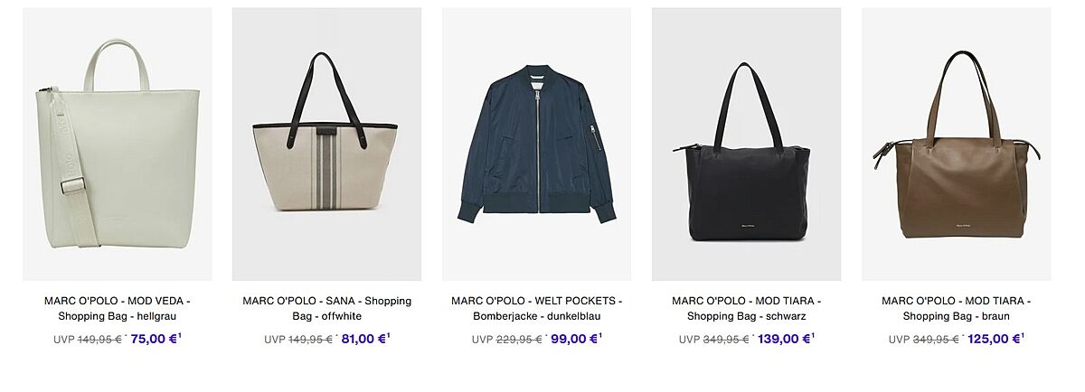1085x392 pixels.
Task: Open the black MOD TIARA bag image
Action: click(x=746, y=145)
